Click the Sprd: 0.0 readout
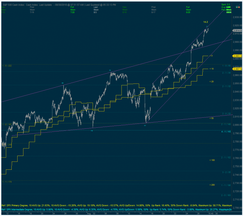Image resolution: width=243 pixels, height=216 pixels. tap(226, 4)
